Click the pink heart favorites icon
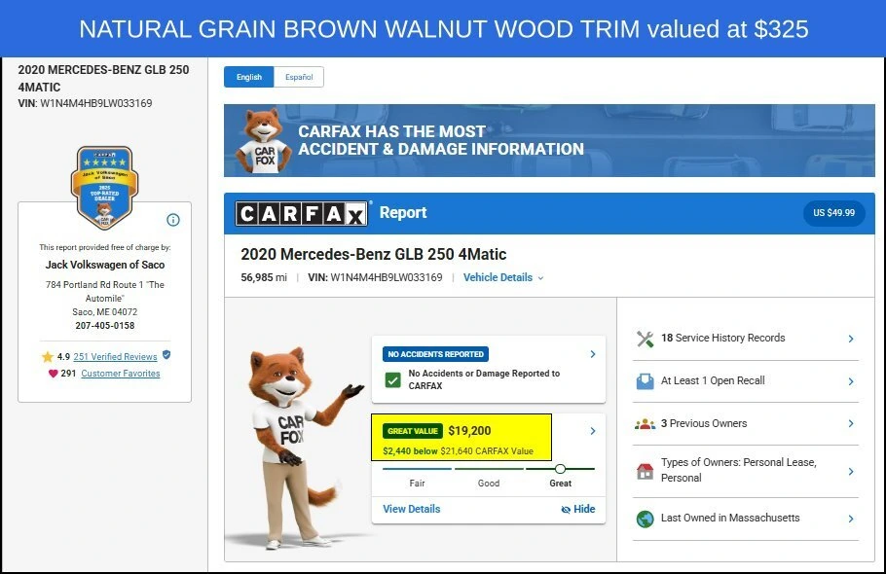 click(54, 373)
